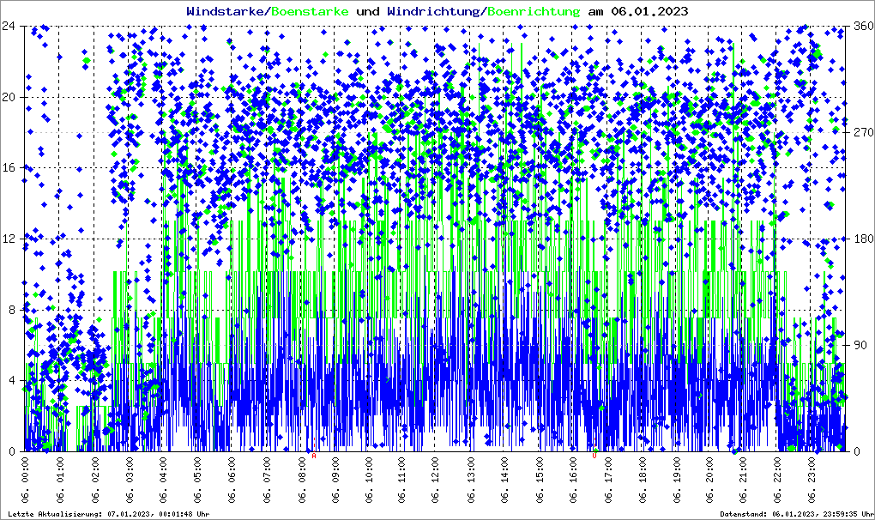The width and height of the screenshot is (875, 520).
Task: Click the '90' direction axis label
Action: click(x=860, y=345)
